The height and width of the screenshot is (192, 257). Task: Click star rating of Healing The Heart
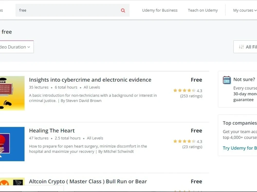pyautogui.click(x=184, y=141)
